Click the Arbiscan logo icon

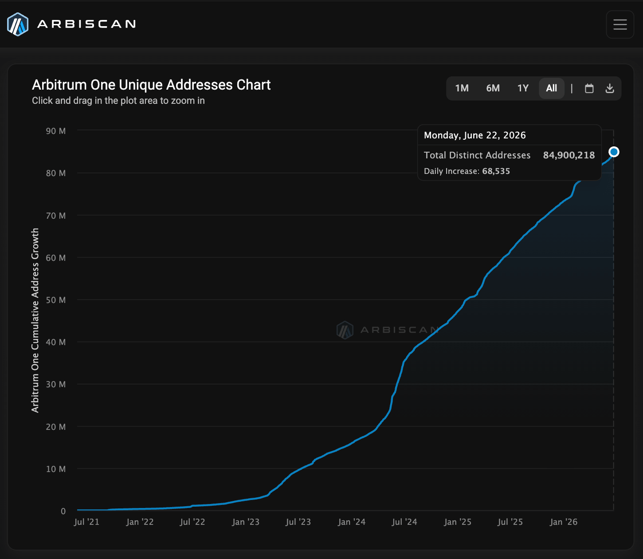click(x=18, y=24)
